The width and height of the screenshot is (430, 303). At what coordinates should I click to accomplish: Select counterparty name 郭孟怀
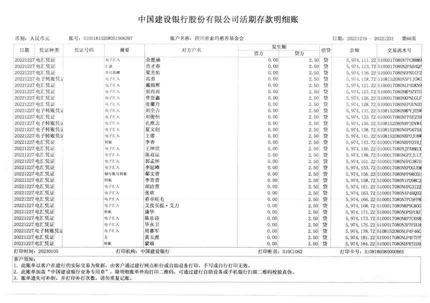click(152, 161)
